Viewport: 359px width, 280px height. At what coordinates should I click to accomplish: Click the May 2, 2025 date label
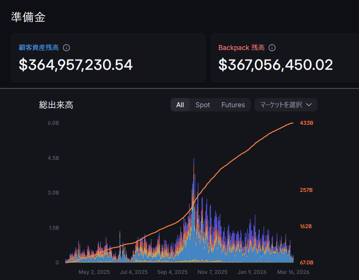(94, 272)
